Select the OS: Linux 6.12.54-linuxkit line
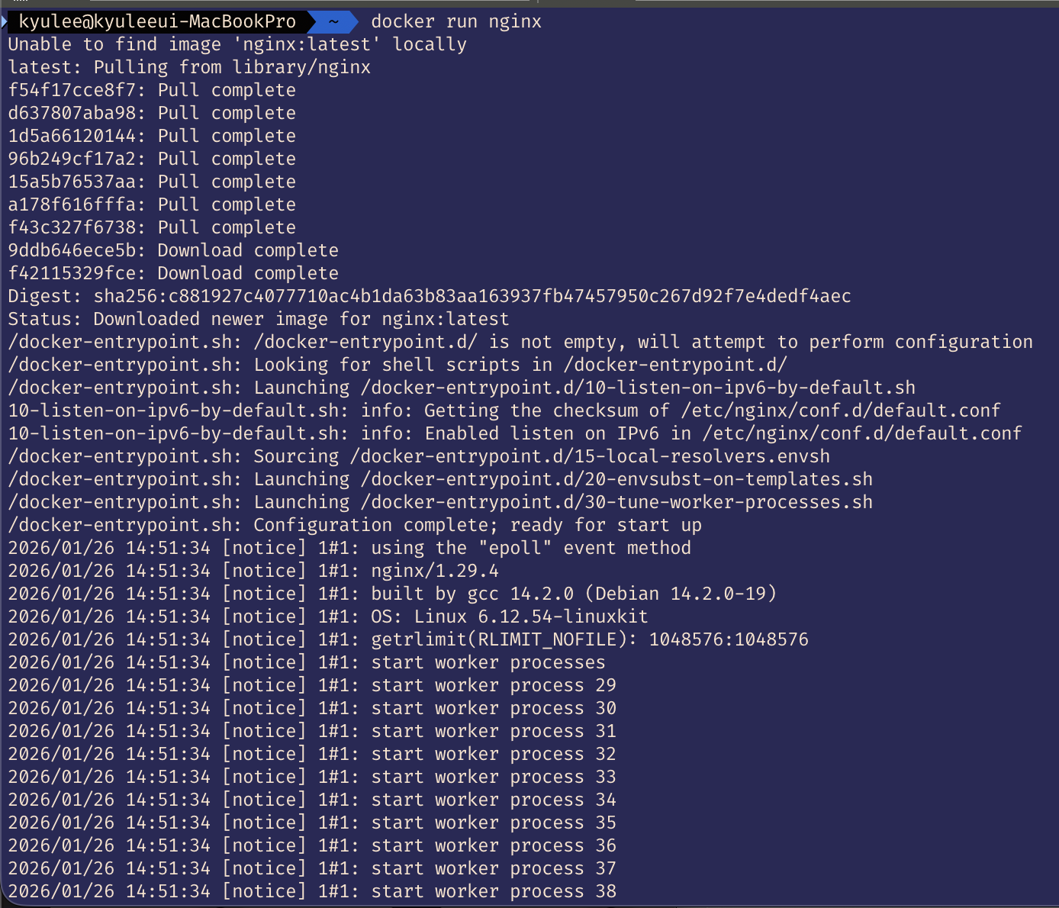Screen dimensions: 1059x908 327,616
